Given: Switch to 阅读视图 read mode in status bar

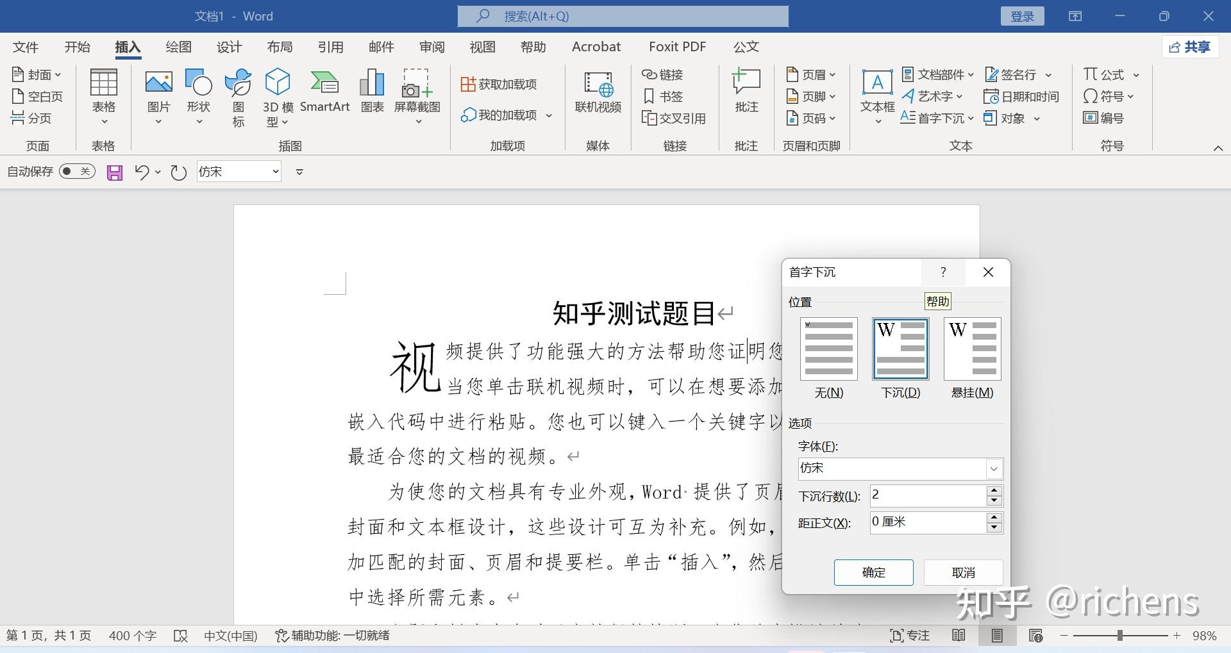Looking at the screenshot, I should (959, 636).
